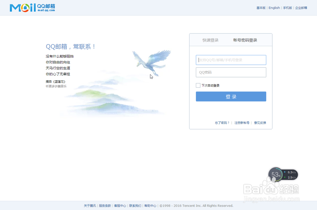Enable the 下次自动登录 checkbox

[x=198, y=85]
